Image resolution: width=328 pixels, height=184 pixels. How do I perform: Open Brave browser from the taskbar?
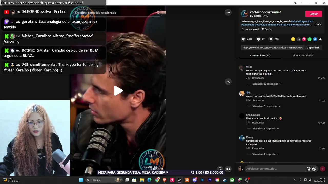[165, 180]
